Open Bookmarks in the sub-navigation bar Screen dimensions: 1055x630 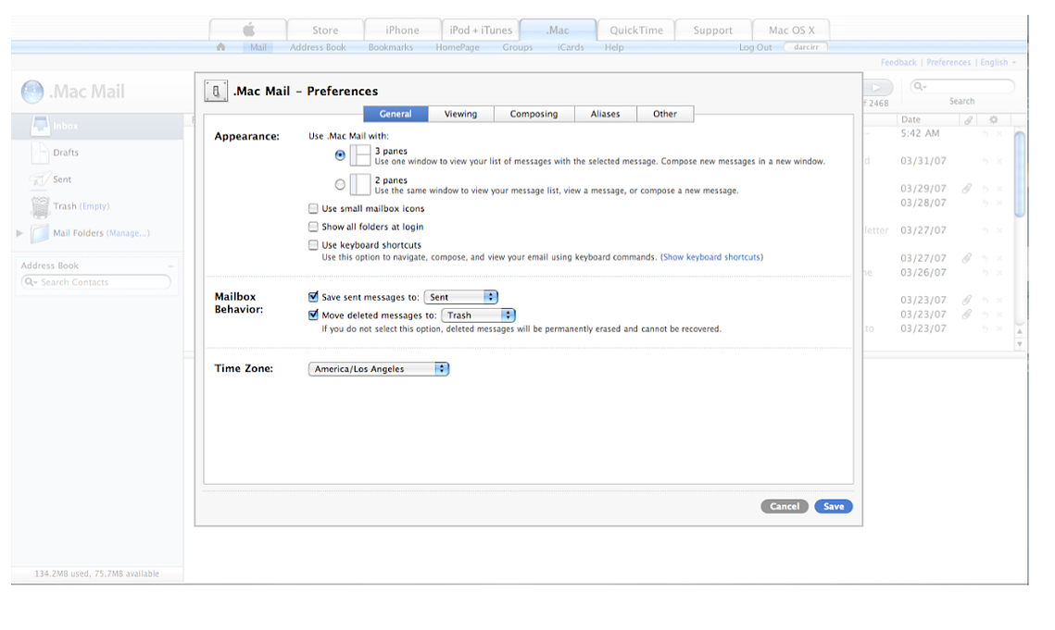(x=390, y=48)
